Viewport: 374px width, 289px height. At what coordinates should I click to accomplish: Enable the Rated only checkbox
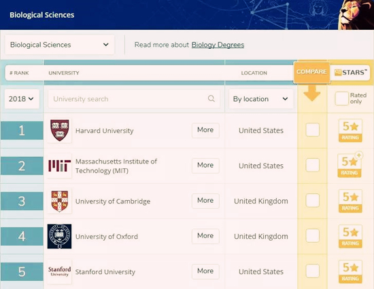tap(341, 98)
